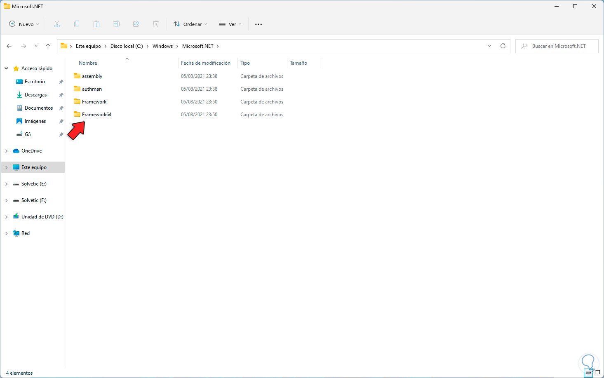This screenshot has height=378, width=604.
Task: Sort by the Nombre column header
Action: pyautogui.click(x=88, y=63)
